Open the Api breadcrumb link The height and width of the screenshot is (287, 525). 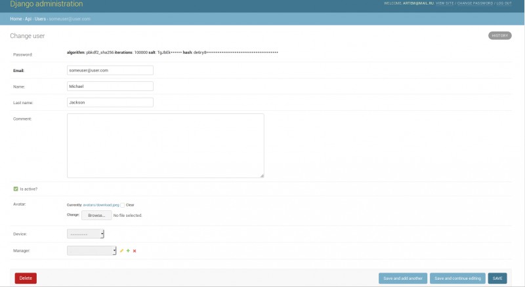[28, 19]
